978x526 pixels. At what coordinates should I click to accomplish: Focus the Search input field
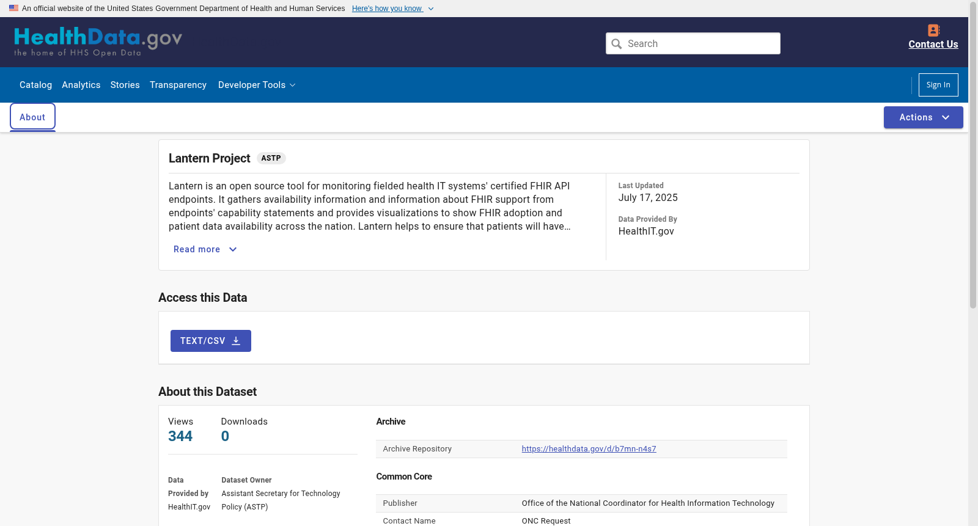pos(693,43)
